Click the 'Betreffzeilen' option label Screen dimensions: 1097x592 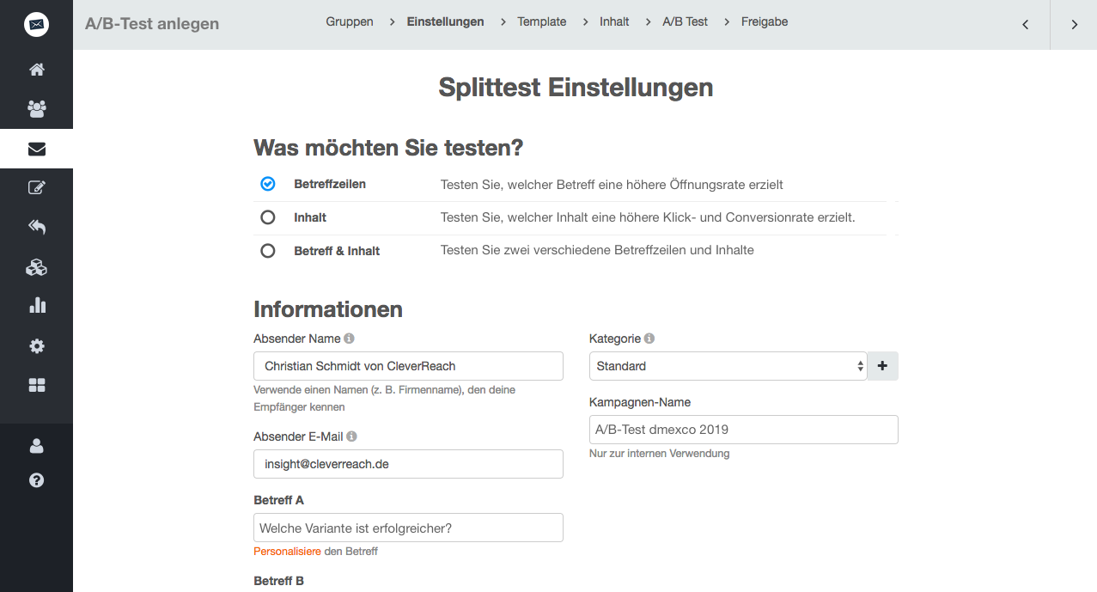[x=330, y=184]
